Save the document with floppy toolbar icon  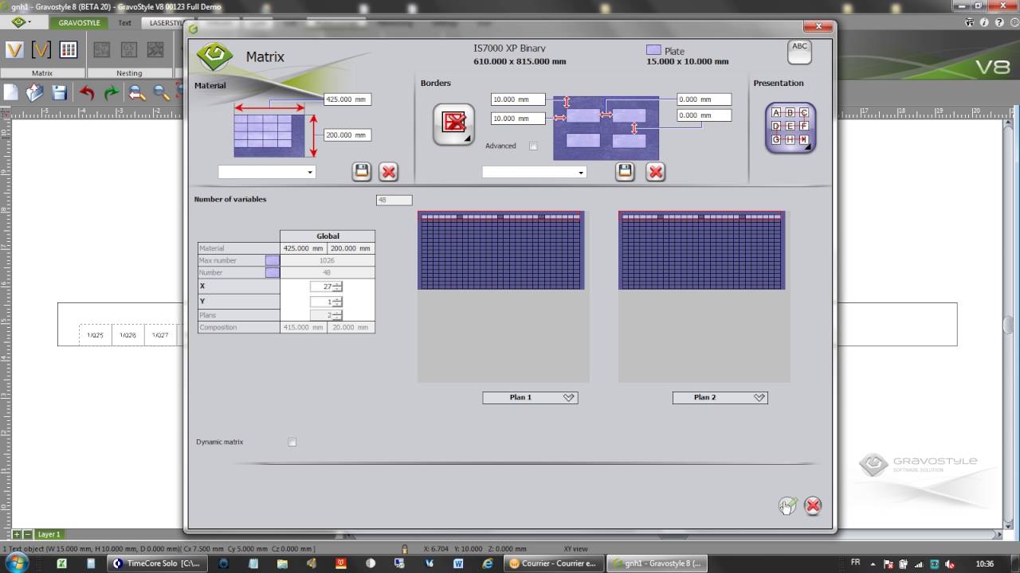[60, 92]
